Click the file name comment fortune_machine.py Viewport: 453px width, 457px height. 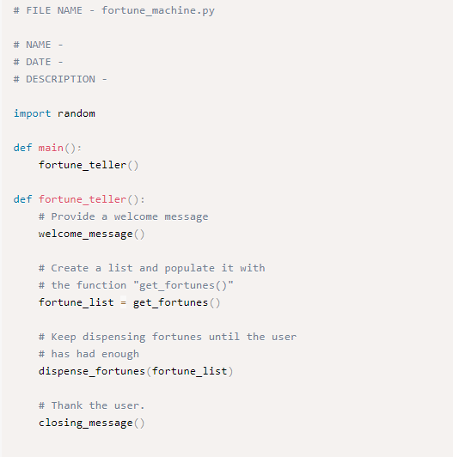114,11
